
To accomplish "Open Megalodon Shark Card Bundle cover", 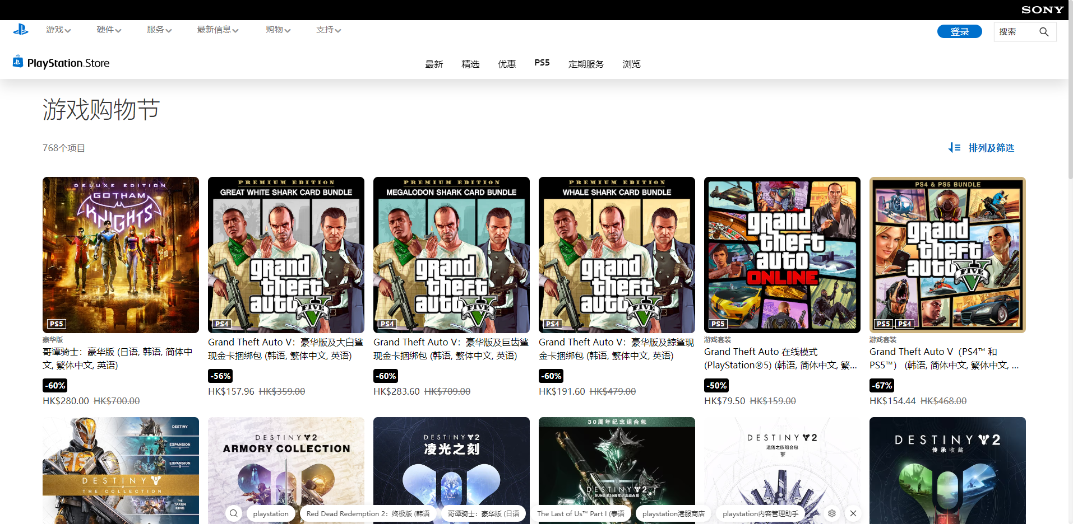I will pos(451,255).
